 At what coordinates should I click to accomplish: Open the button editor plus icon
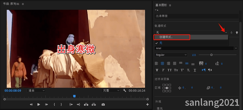148,105
